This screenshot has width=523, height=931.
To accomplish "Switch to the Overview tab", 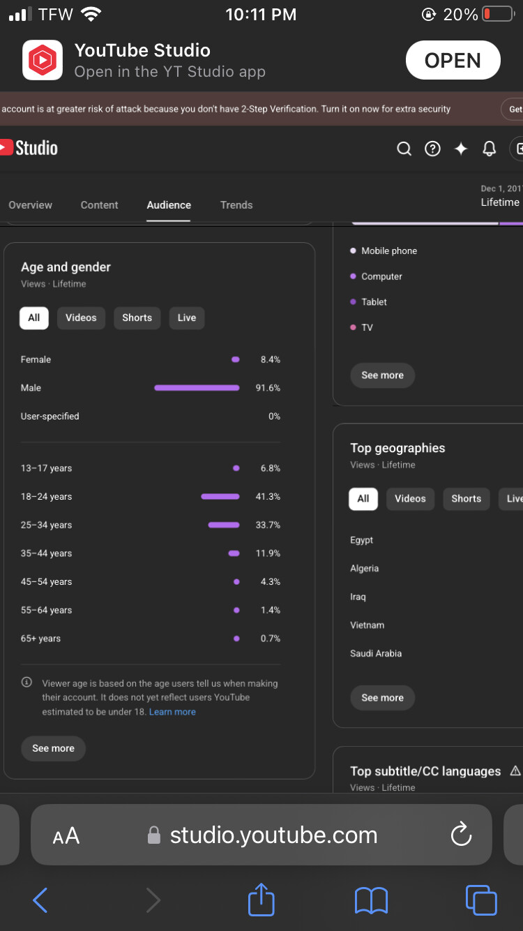I will (x=30, y=205).
